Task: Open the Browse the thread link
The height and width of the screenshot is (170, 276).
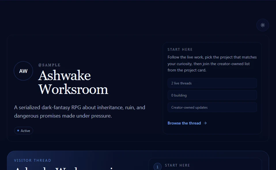Action: tap(187, 123)
